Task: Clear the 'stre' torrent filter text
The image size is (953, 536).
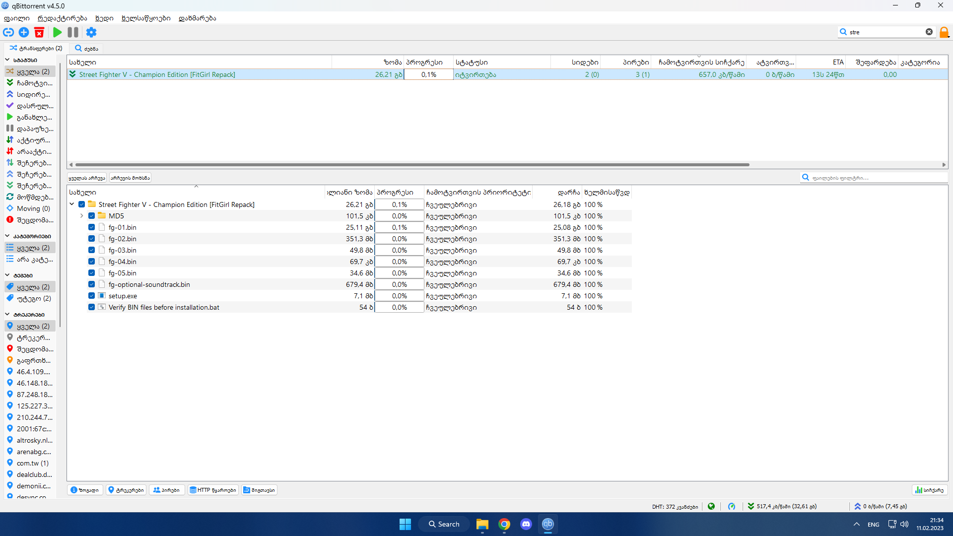Action: pyautogui.click(x=929, y=32)
